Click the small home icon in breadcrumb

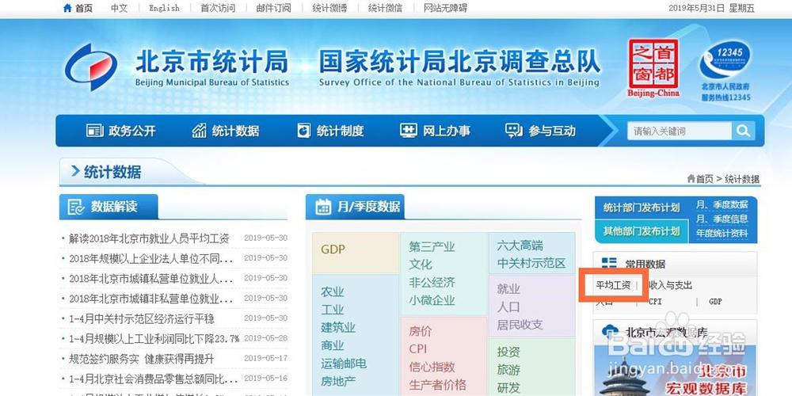click(691, 179)
